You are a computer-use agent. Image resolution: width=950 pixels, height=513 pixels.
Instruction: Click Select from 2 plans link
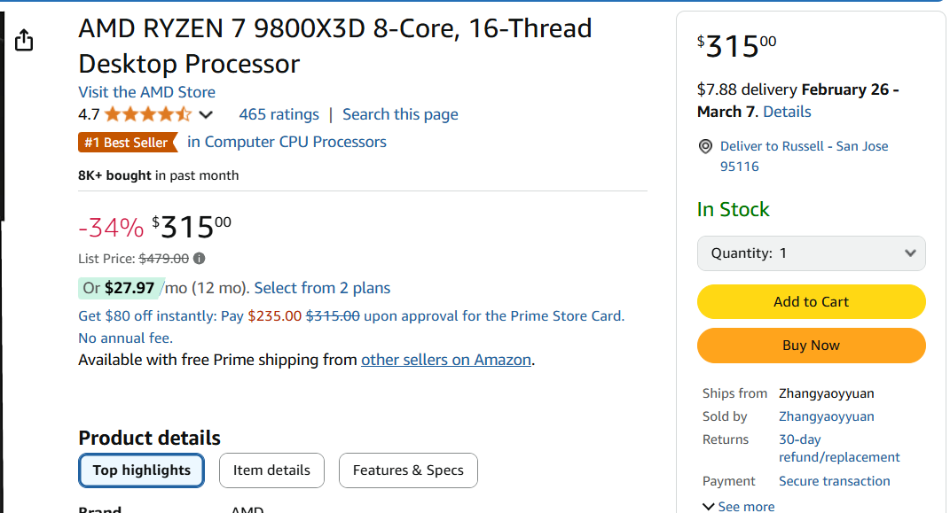click(x=322, y=288)
